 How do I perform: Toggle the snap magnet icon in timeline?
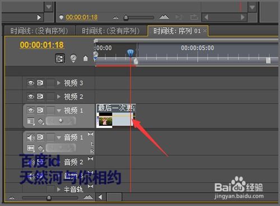(60, 58)
